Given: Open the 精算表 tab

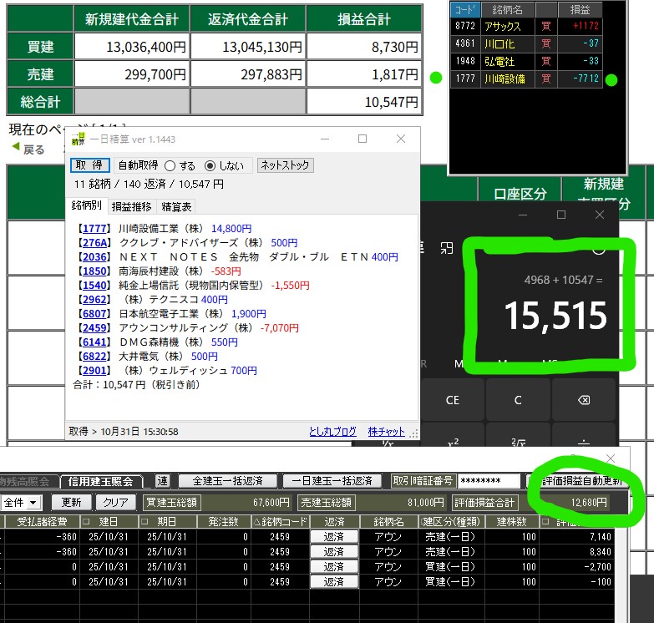Looking at the screenshot, I should click(176, 205).
